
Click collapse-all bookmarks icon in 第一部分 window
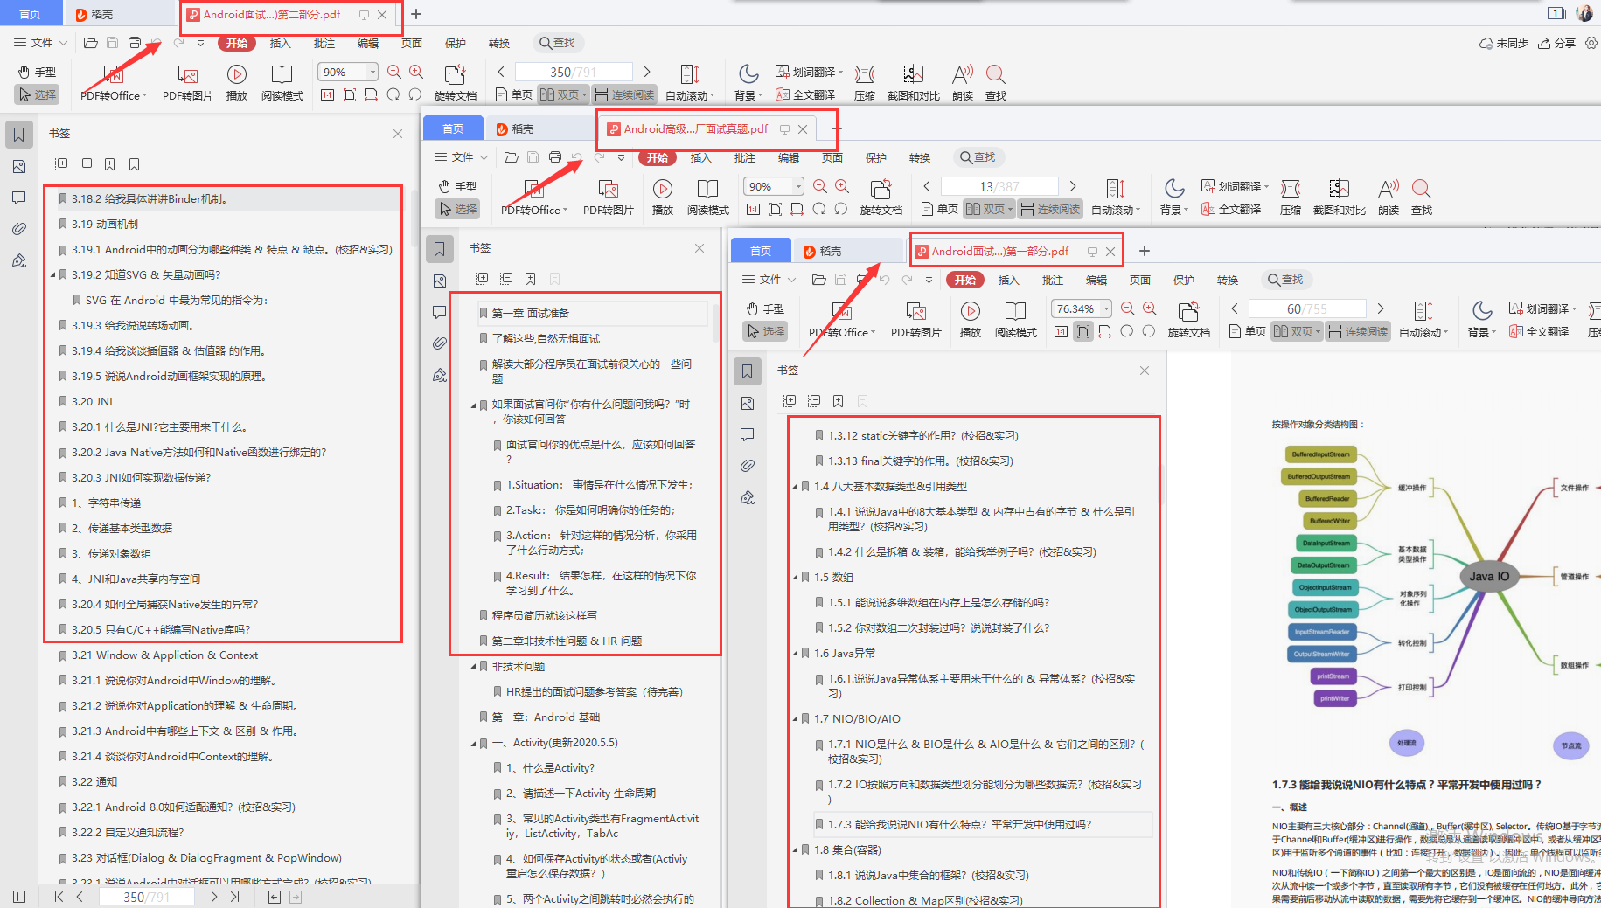click(813, 401)
